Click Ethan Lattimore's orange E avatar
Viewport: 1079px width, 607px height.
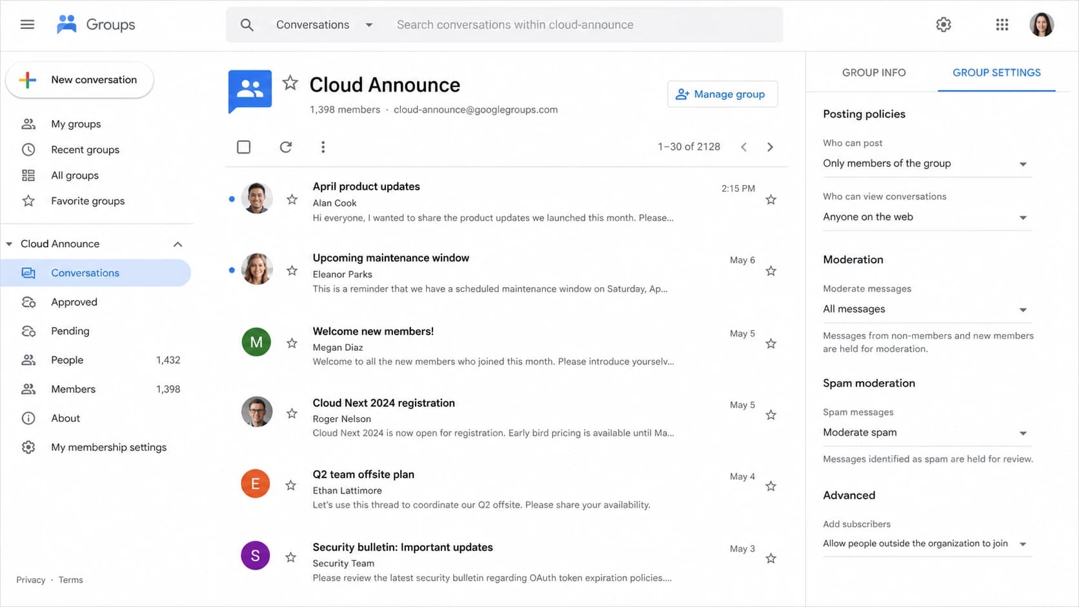pos(256,484)
